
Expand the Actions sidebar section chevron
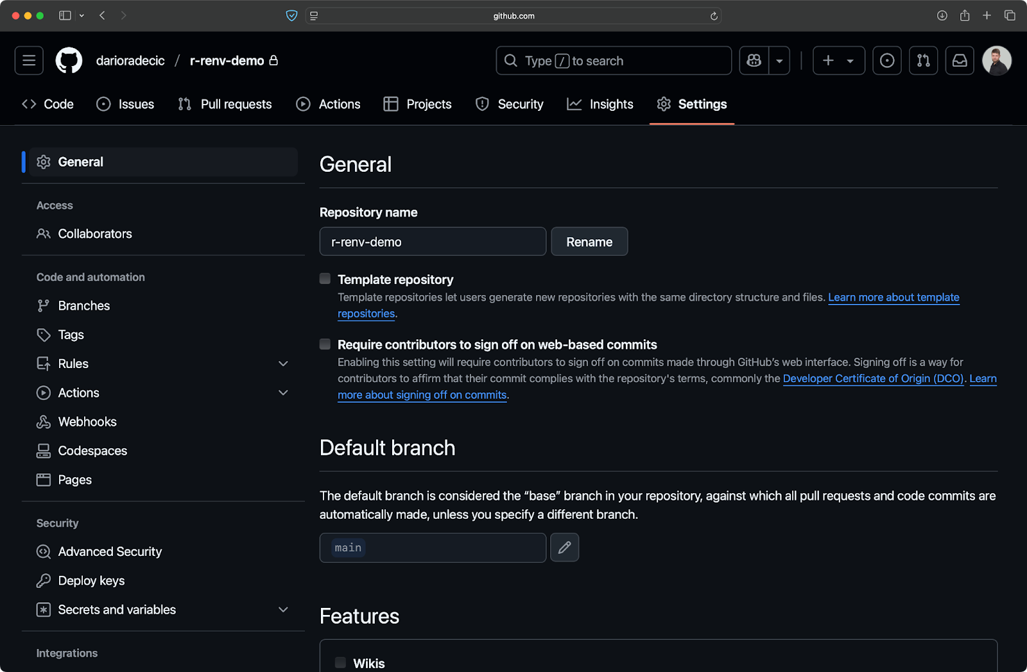283,392
